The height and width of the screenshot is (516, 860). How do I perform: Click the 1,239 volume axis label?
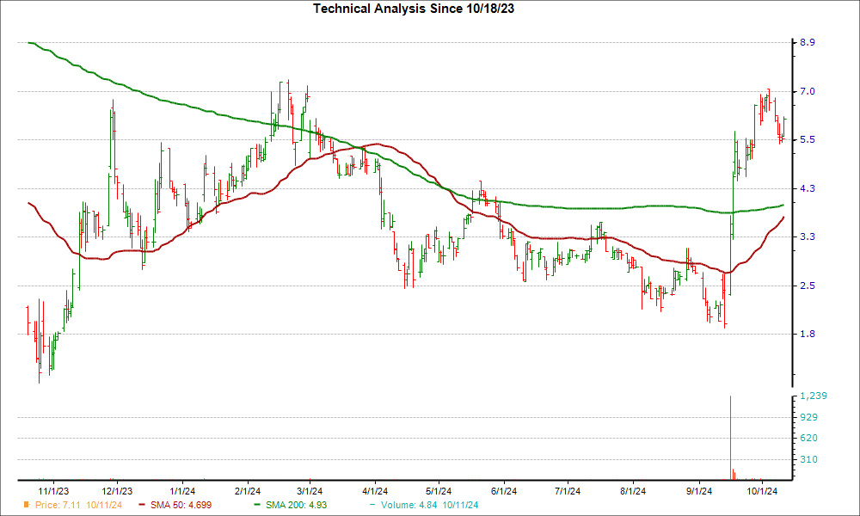click(x=814, y=396)
